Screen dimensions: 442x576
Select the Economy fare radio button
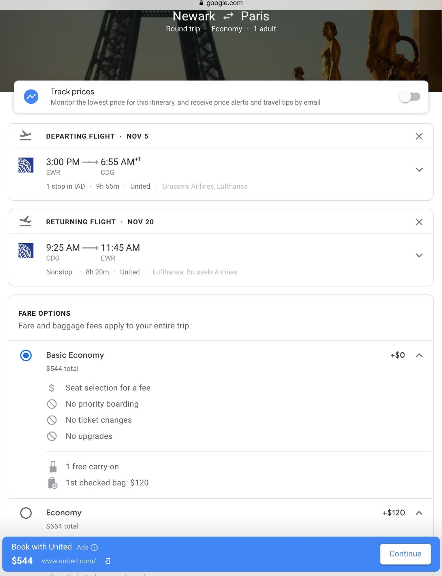point(26,513)
